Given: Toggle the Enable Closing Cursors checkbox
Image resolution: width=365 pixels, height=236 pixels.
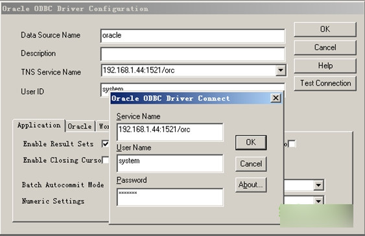Looking at the screenshot, I should pyautogui.click(x=106, y=160).
